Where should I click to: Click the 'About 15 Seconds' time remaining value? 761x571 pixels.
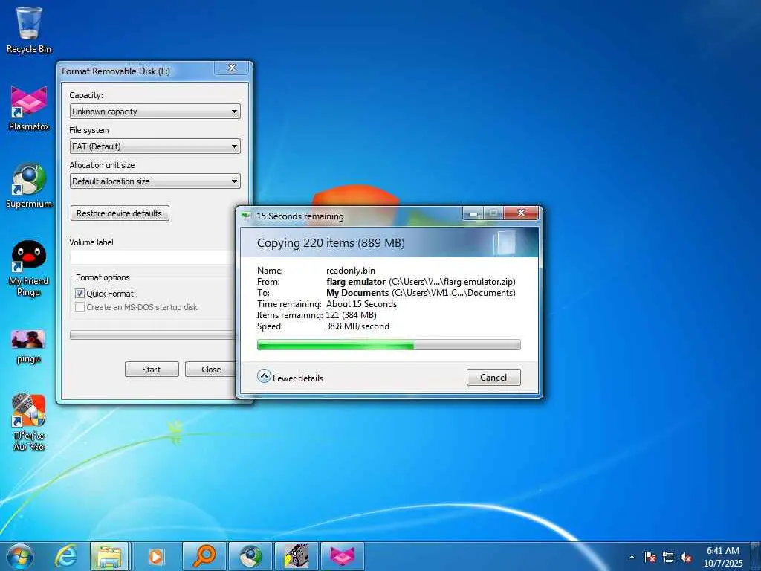pyautogui.click(x=361, y=304)
